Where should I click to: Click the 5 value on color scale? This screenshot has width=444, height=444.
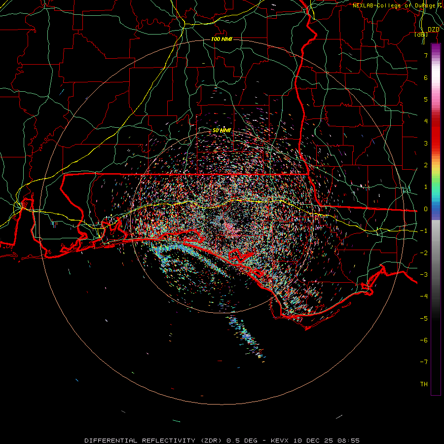click(x=426, y=99)
